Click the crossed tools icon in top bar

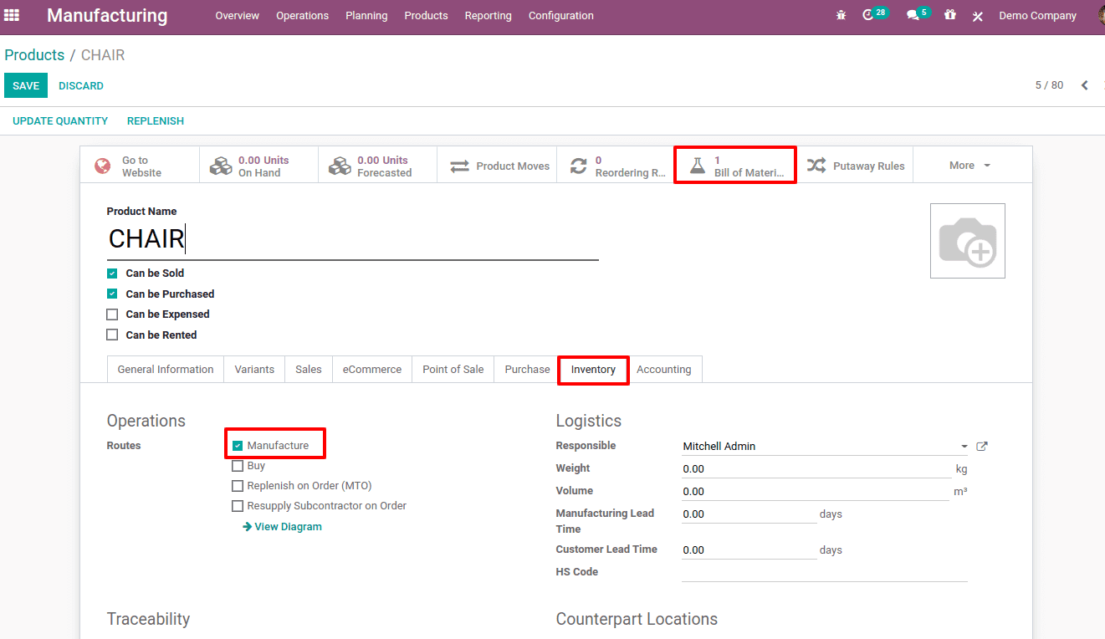(x=977, y=16)
